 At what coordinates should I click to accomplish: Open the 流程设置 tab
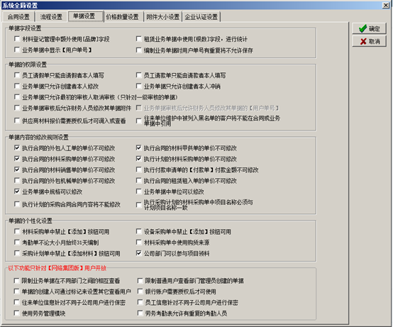[51, 17]
